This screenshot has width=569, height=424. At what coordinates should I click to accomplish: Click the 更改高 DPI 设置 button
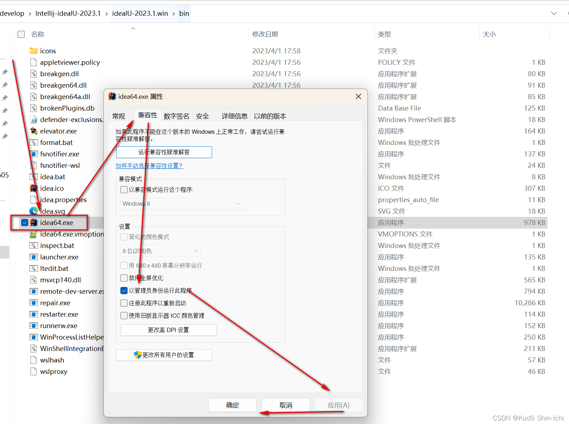pos(168,330)
